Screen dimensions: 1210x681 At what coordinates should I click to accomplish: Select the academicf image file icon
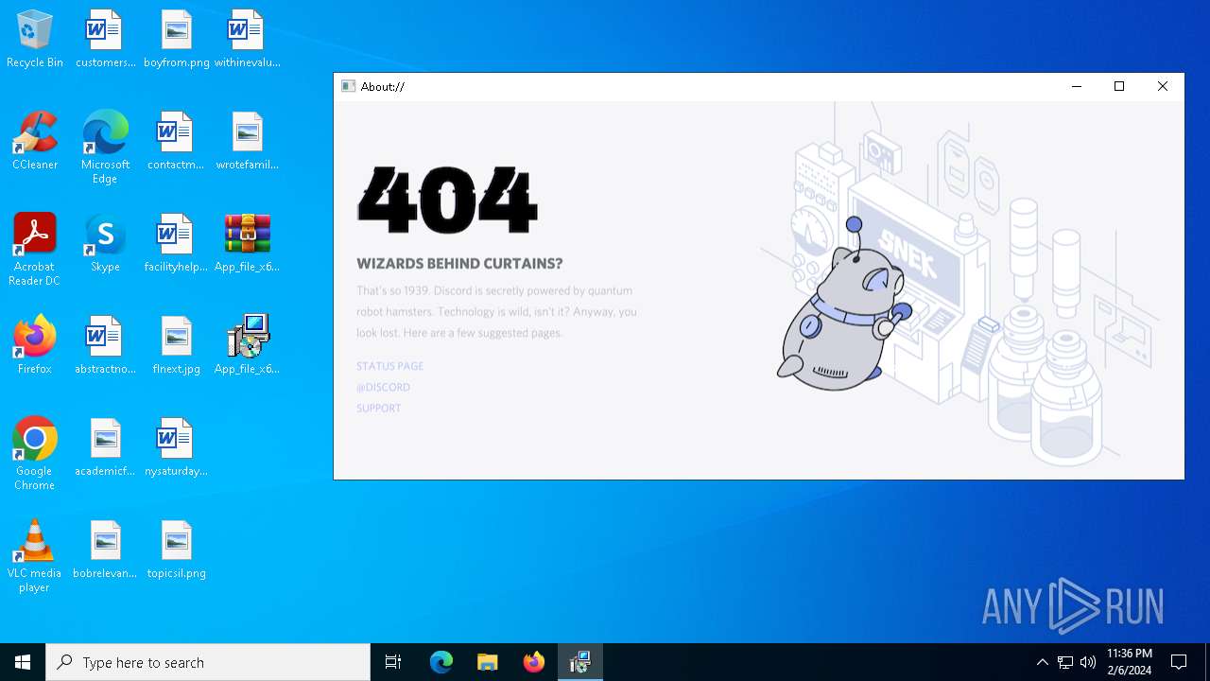pyautogui.click(x=105, y=447)
